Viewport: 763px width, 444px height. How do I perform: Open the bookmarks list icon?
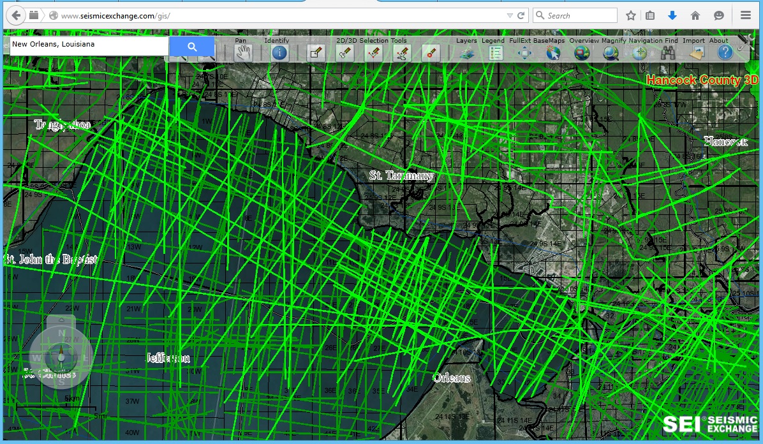(x=650, y=15)
